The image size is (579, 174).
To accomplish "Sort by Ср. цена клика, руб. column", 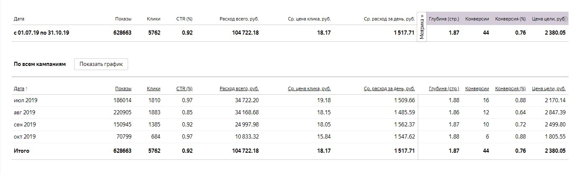I will click(x=309, y=88).
